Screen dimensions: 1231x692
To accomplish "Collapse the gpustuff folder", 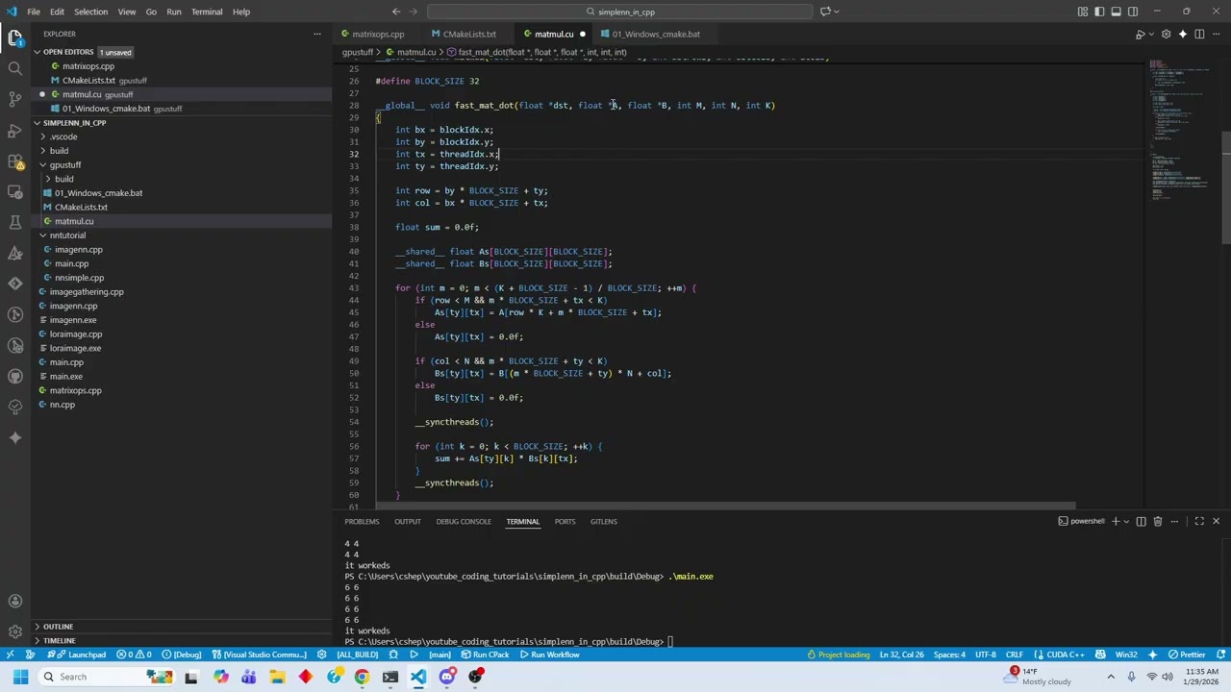I will pos(43,165).
